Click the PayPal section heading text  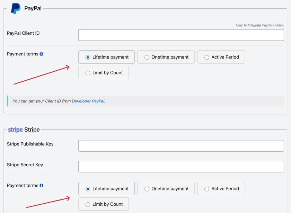(x=33, y=8)
